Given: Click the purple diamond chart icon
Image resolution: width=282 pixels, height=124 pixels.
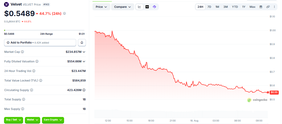Looking at the screenshot, I should pyautogui.click(x=154, y=7).
